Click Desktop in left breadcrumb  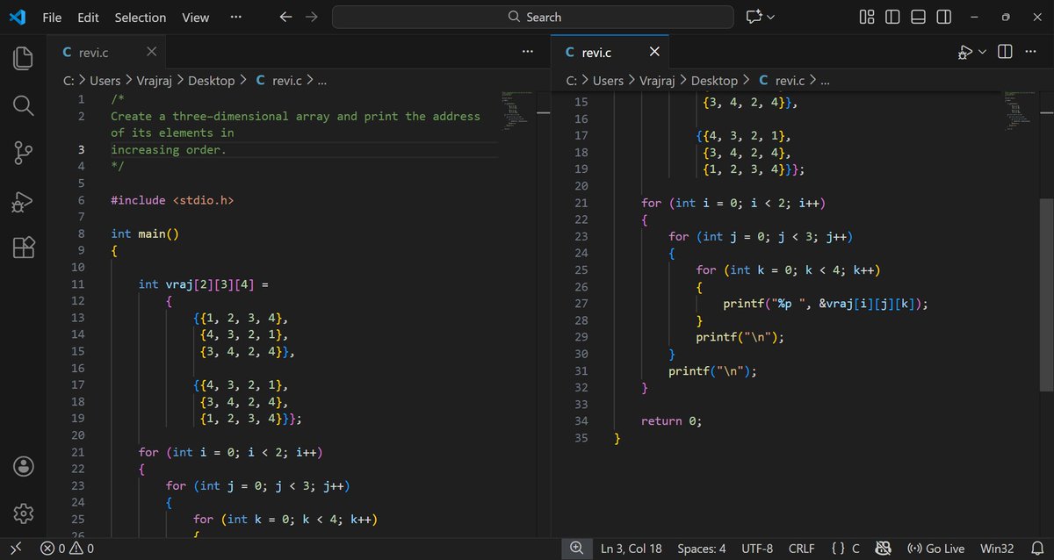point(211,81)
